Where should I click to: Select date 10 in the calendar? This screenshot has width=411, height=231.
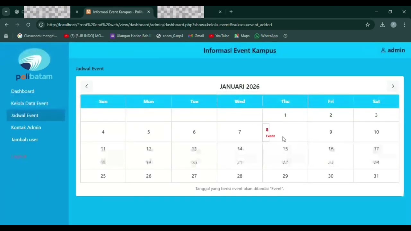(x=376, y=132)
